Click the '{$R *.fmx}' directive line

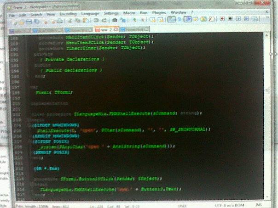[x=46, y=169]
